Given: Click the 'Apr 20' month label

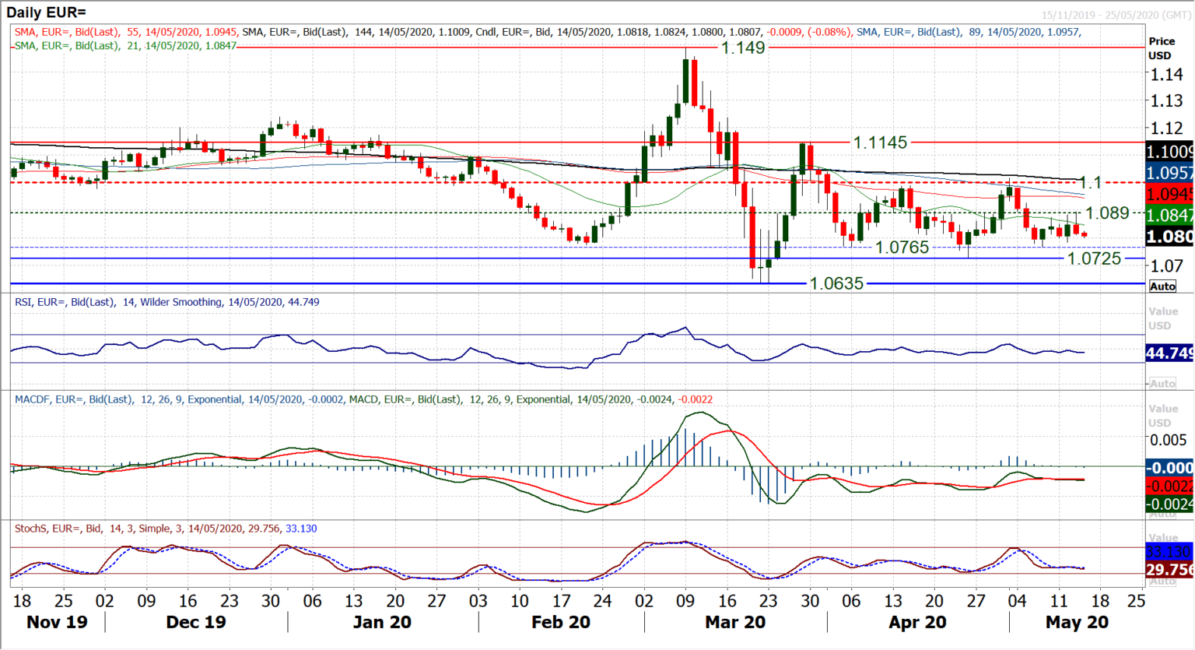Looking at the screenshot, I should 916,623.
